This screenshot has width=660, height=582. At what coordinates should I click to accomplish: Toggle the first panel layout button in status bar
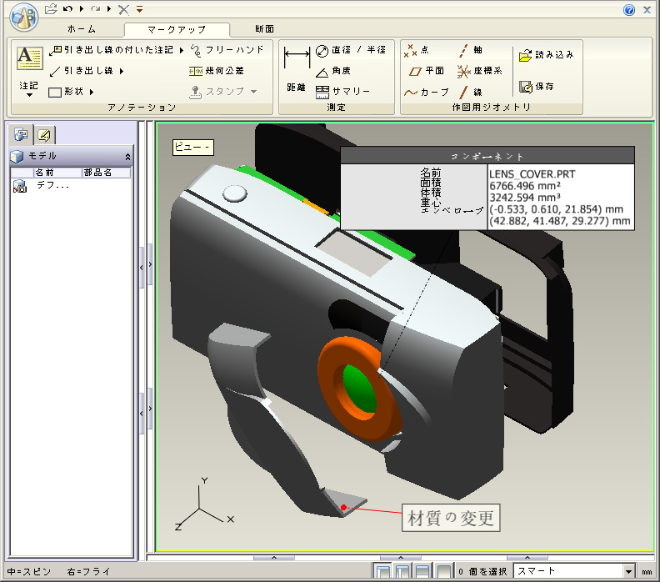(x=382, y=571)
